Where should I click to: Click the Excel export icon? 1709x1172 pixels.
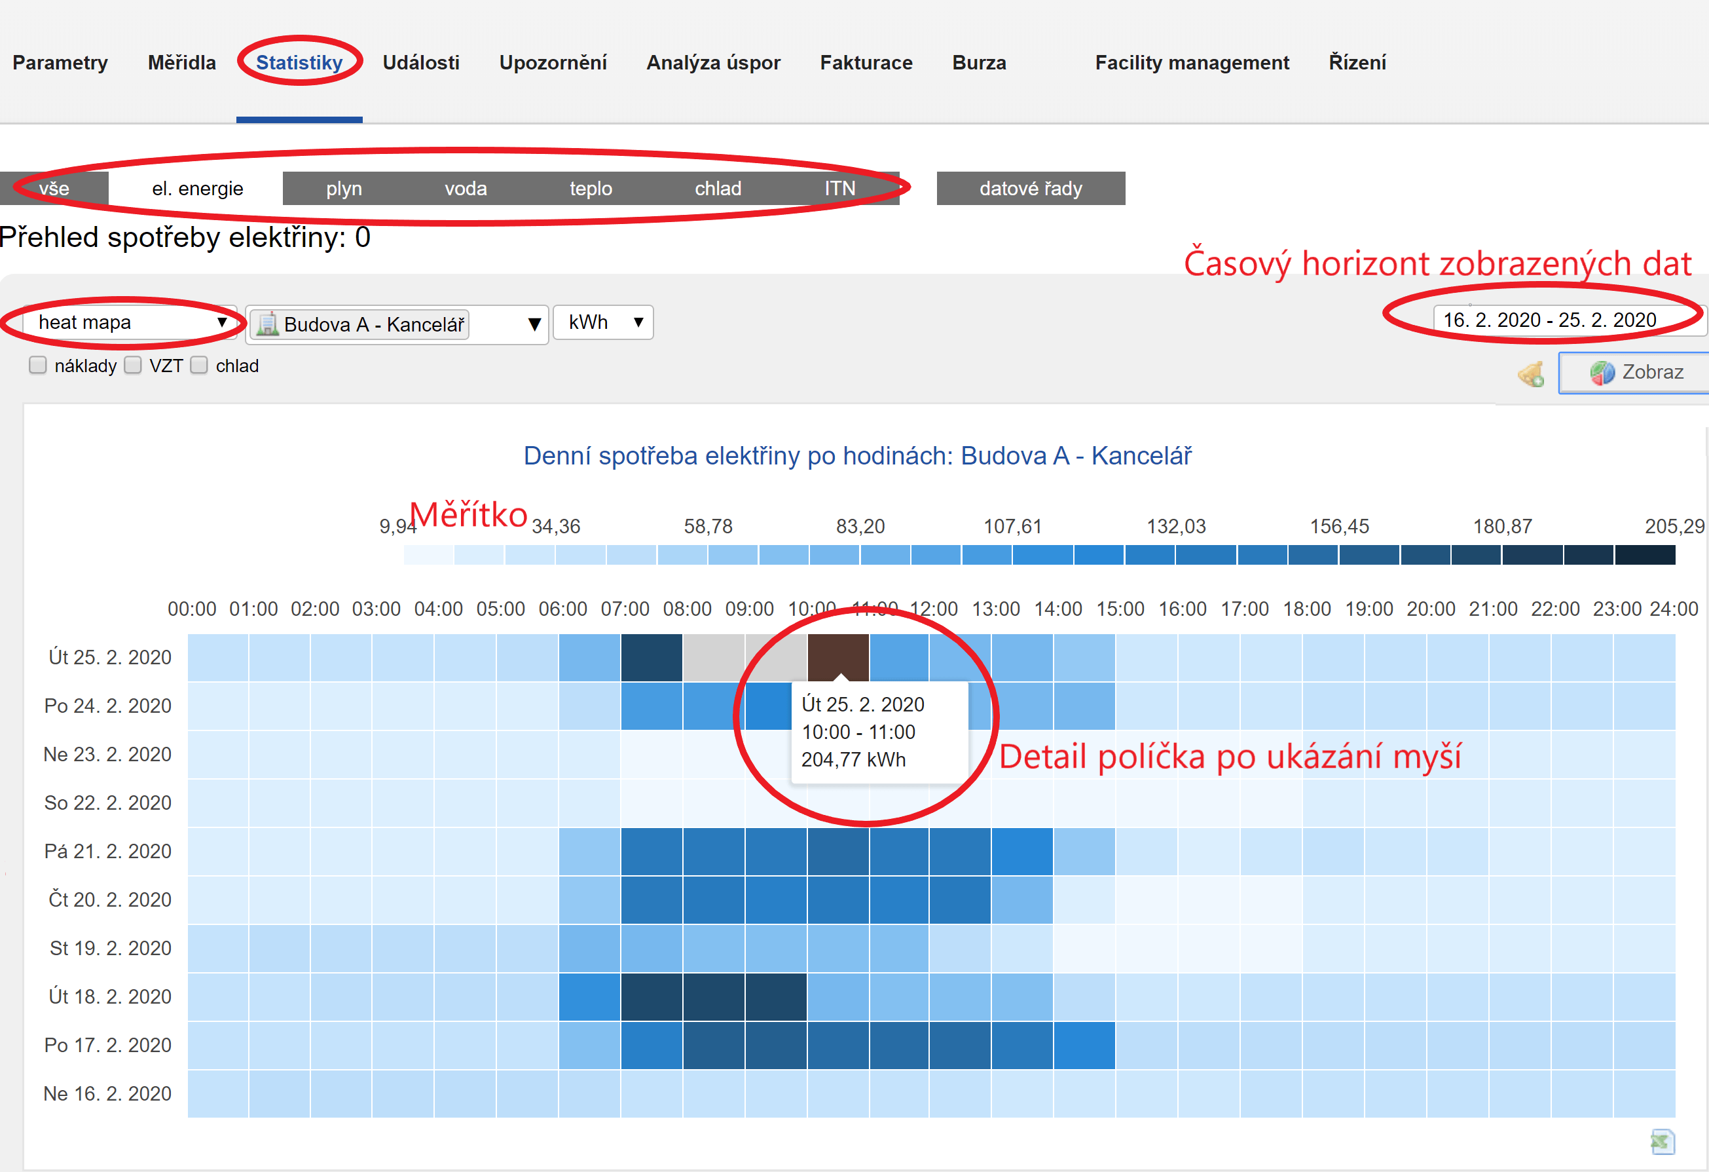[1661, 1141]
